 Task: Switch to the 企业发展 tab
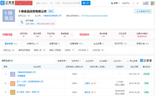[99, 43]
